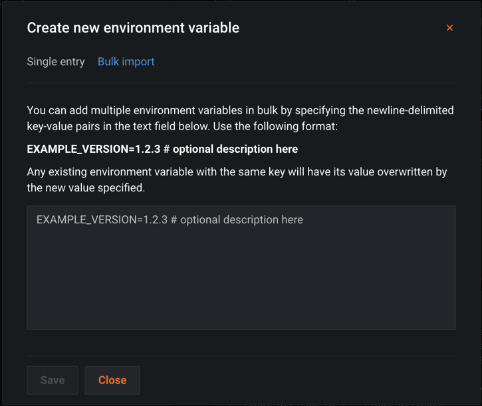Open the Single entry form

tap(56, 62)
